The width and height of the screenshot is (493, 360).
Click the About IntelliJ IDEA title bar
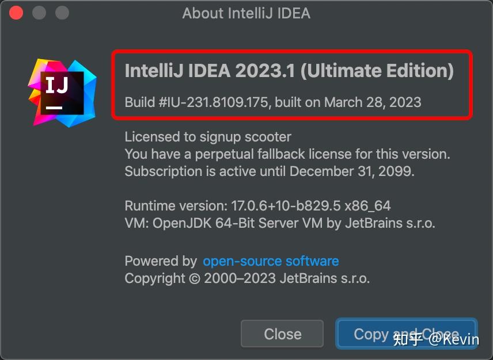[246, 13]
